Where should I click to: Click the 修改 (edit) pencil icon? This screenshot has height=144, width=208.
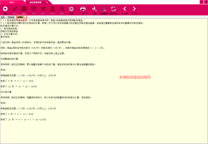click(15, 9)
